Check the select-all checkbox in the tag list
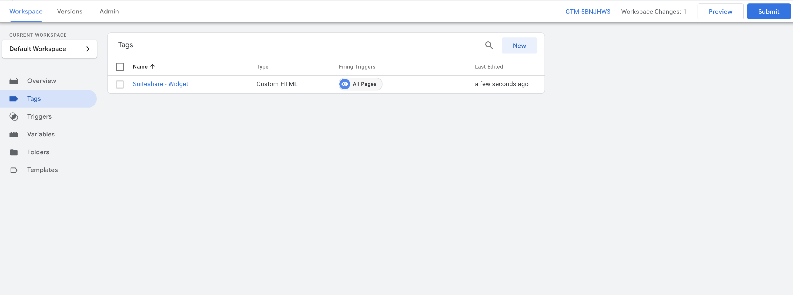The height and width of the screenshot is (295, 793). pyautogui.click(x=120, y=66)
